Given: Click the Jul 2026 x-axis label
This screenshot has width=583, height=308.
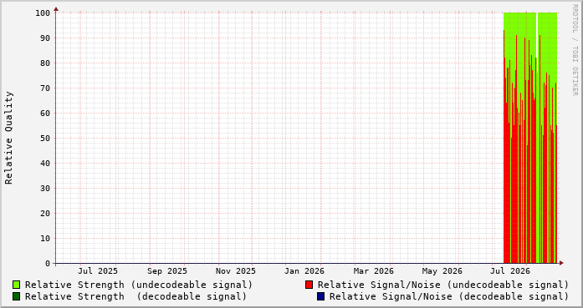Looking at the screenshot, I should [510, 271].
